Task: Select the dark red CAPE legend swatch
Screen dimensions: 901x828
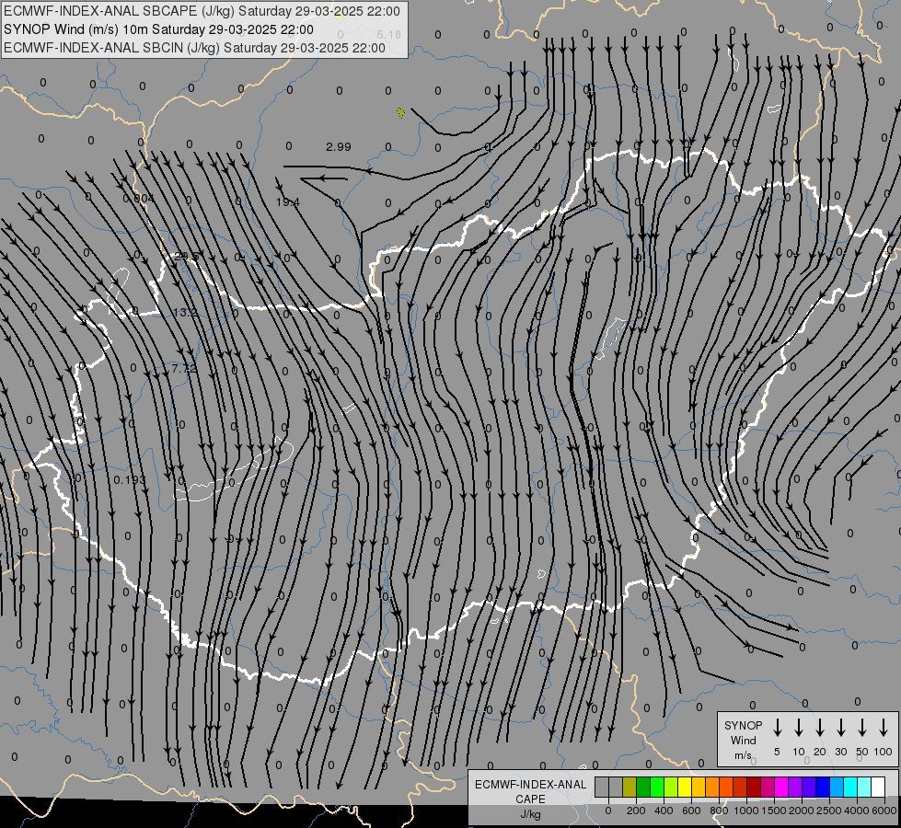Action: (754, 787)
